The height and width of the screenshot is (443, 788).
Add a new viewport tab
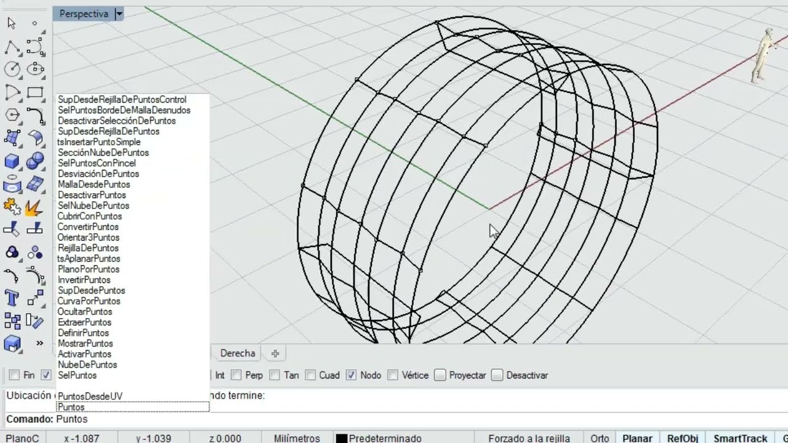click(275, 353)
